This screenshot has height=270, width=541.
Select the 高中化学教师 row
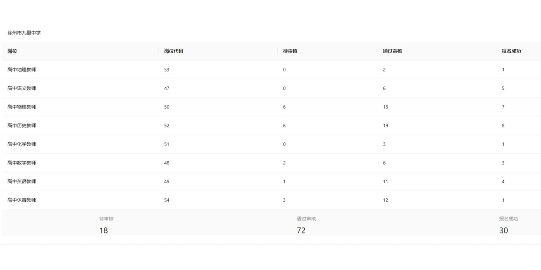pos(22,144)
